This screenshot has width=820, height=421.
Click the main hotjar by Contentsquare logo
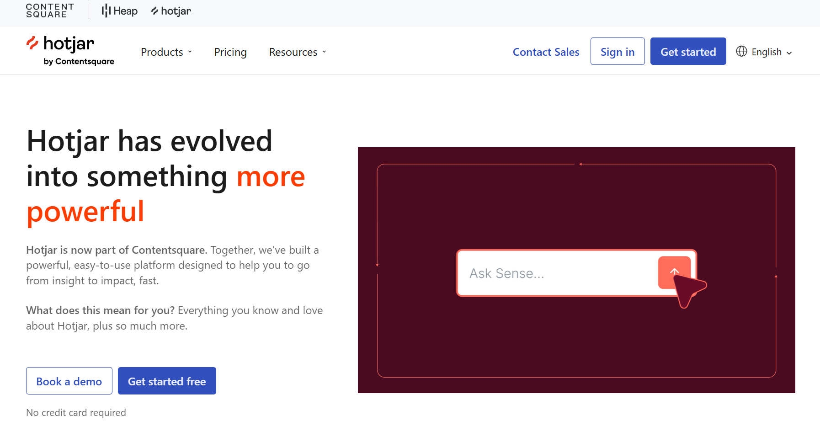(70, 51)
